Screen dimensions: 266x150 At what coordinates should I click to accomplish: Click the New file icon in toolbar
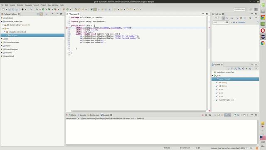[3, 9]
